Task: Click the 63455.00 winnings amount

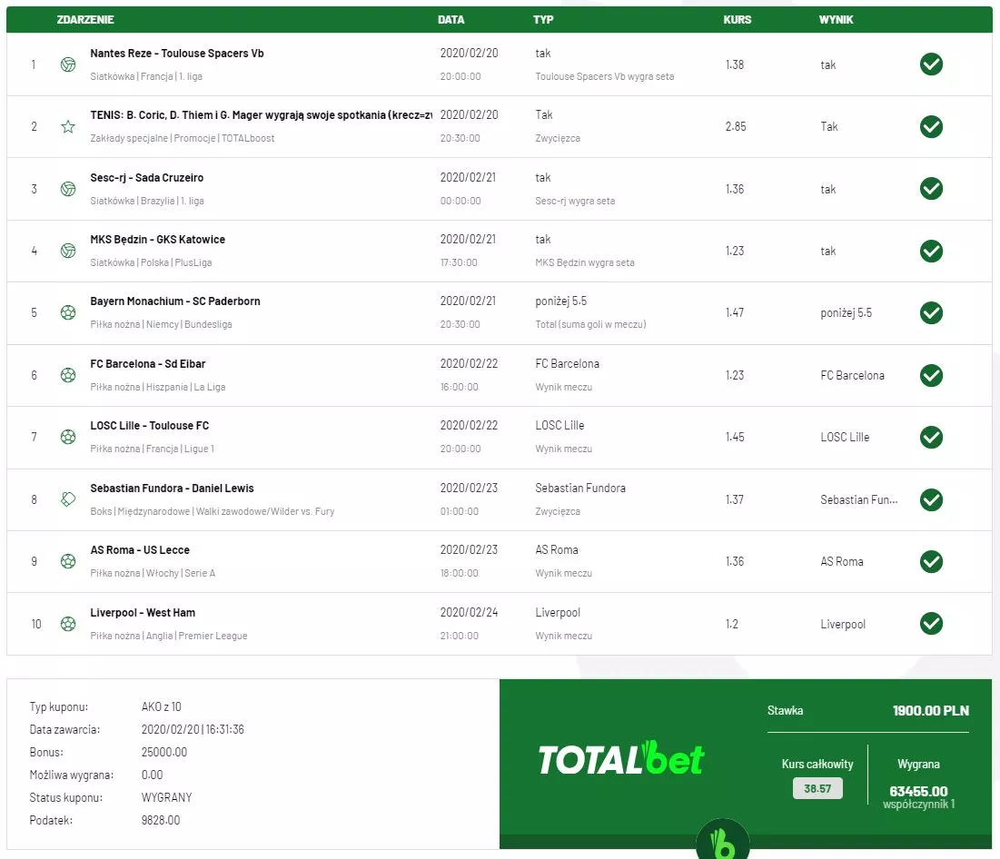Action: (918, 791)
